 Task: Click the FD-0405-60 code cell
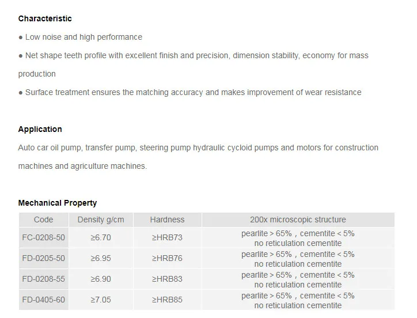pos(43,300)
